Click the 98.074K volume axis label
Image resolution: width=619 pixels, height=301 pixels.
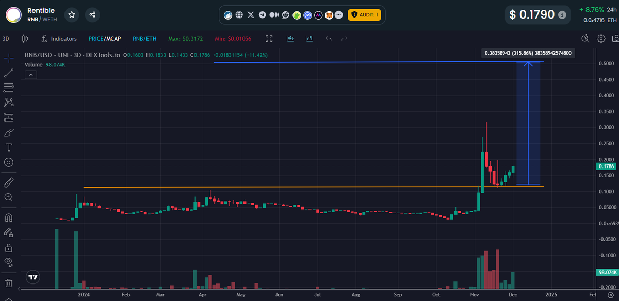click(x=607, y=272)
